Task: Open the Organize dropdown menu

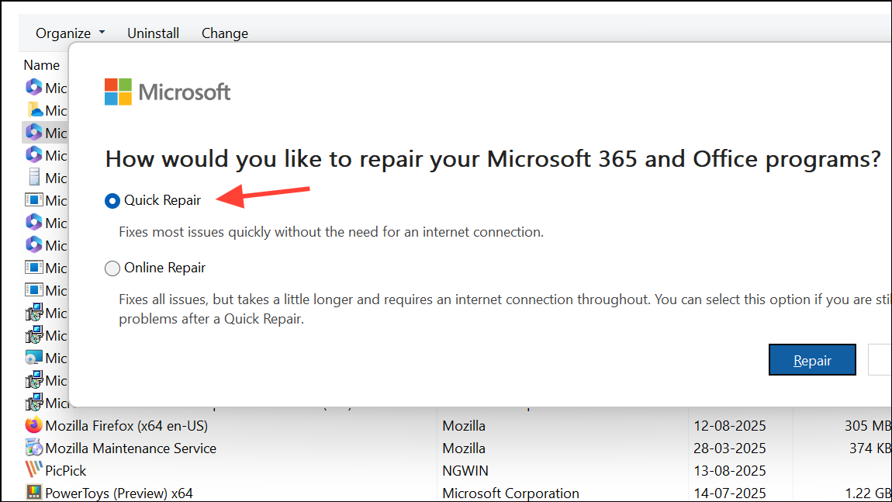Action: [71, 33]
